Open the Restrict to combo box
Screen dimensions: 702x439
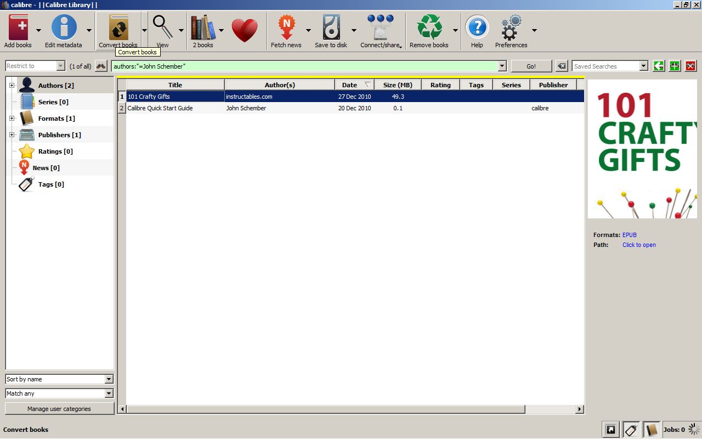pyautogui.click(x=35, y=66)
